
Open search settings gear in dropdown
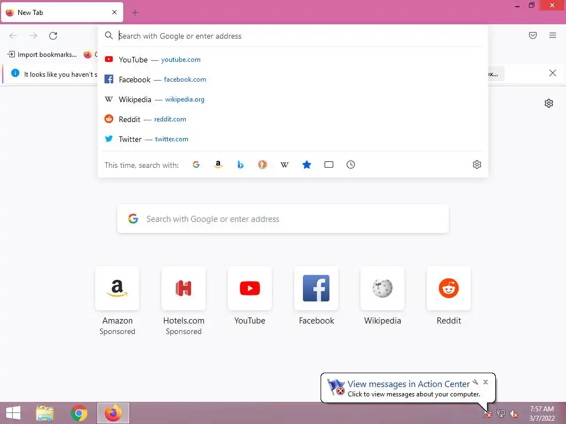[x=477, y=165]
